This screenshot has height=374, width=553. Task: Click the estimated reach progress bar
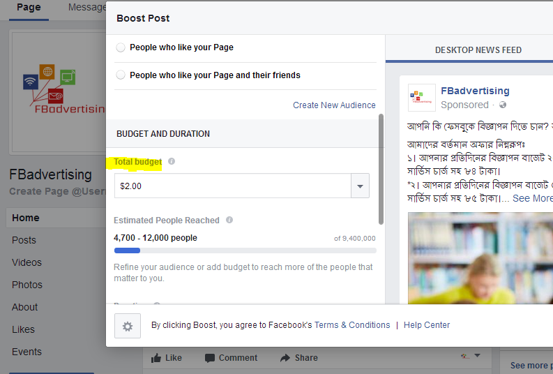pos(245,250)
